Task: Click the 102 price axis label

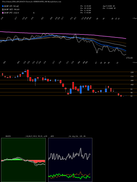Action: (132, 85)
